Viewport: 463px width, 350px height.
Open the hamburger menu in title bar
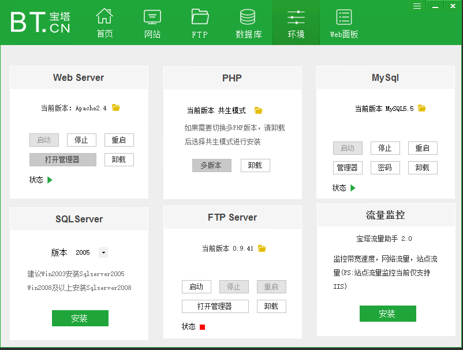[417, 6]
